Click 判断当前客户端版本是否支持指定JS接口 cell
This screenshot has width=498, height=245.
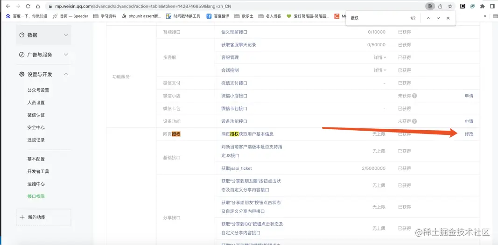pyautogui.click(x=251, y=151)
